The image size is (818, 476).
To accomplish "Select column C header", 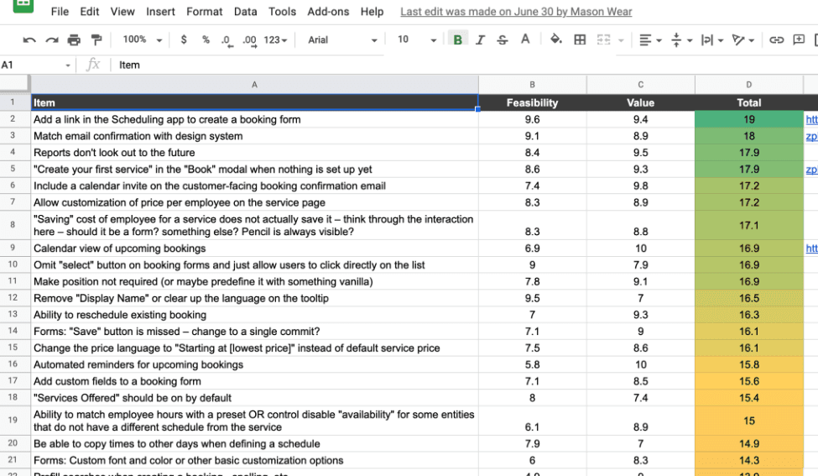I will (x=641, y=85).
